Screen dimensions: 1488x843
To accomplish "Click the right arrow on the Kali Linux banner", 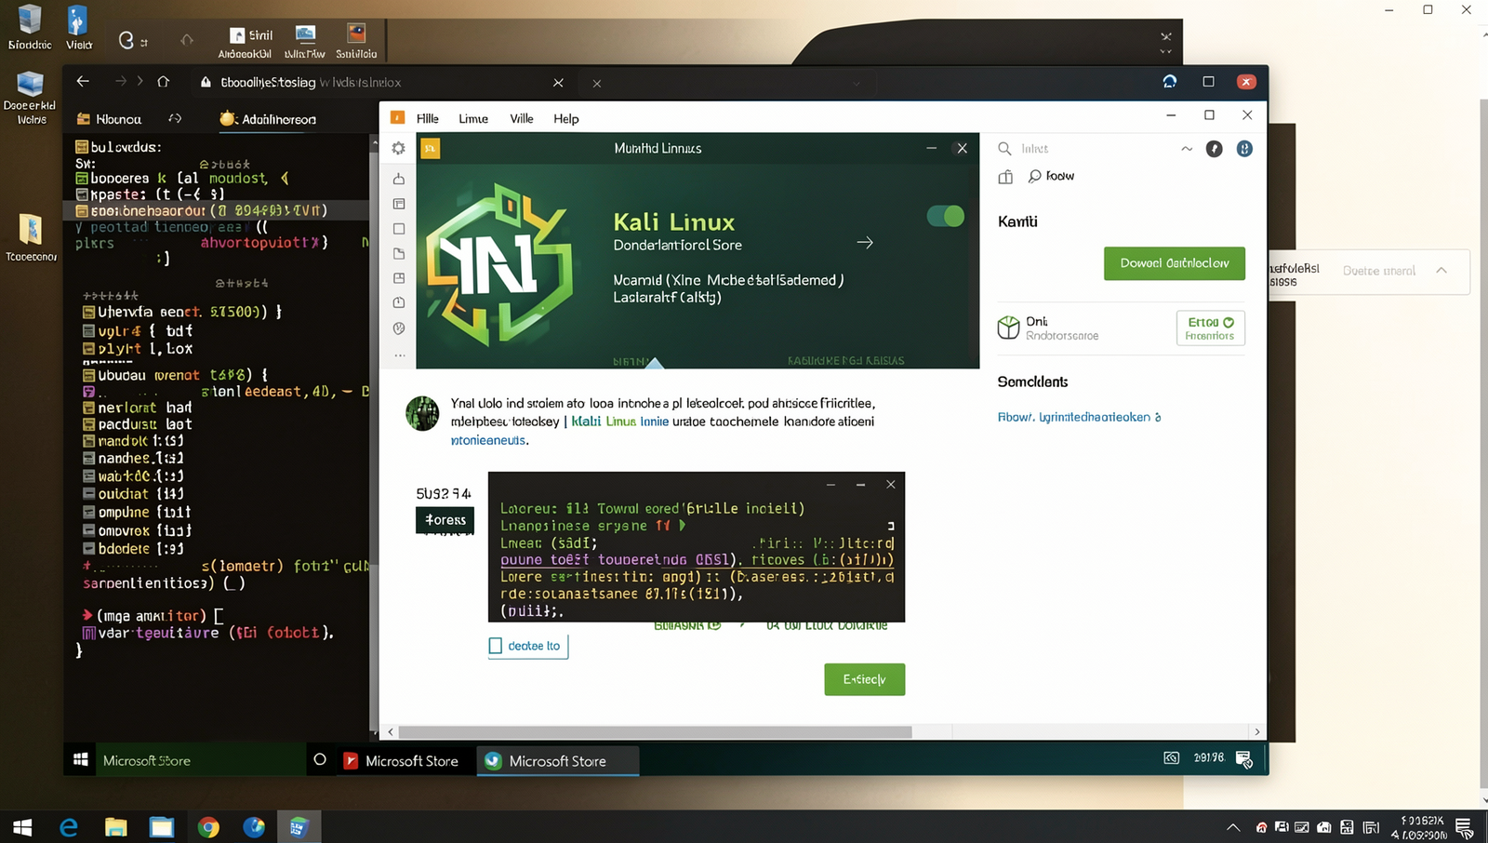I will point(865,243).
